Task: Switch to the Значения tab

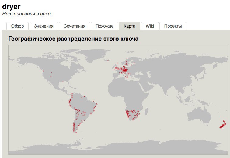Action: pyautogui.click(x=44, y=26)
